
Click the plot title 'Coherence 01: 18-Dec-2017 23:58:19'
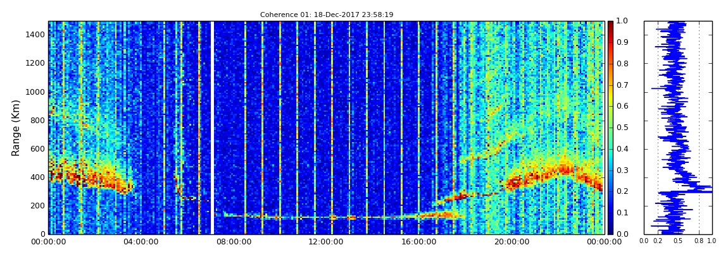(327, 15)
